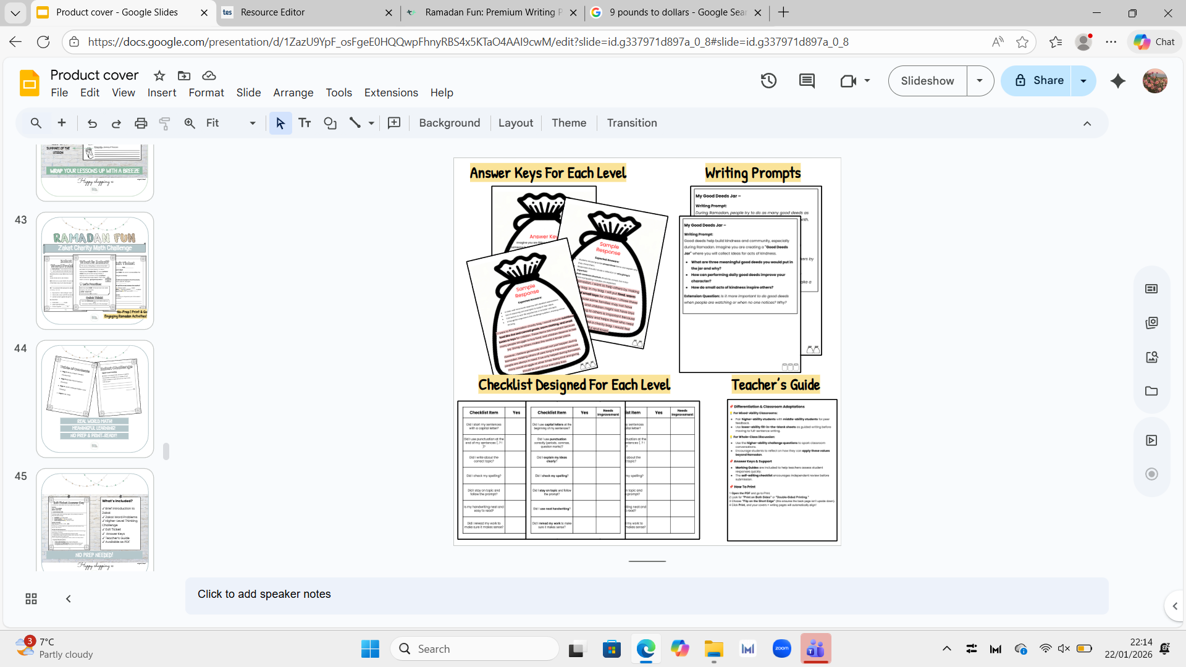Screen dimensions: 1186x667
Task: Click the Background button
Action: (x=449, y=123)
